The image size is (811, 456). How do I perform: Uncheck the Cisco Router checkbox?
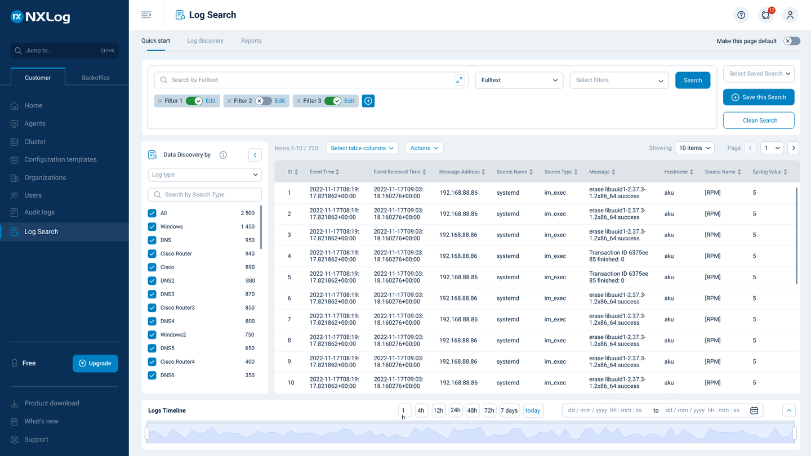152,253
